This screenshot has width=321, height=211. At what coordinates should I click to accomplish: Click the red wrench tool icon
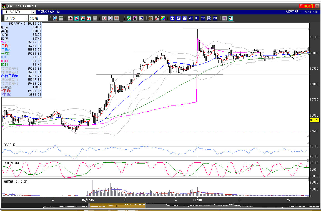[157, 18]
